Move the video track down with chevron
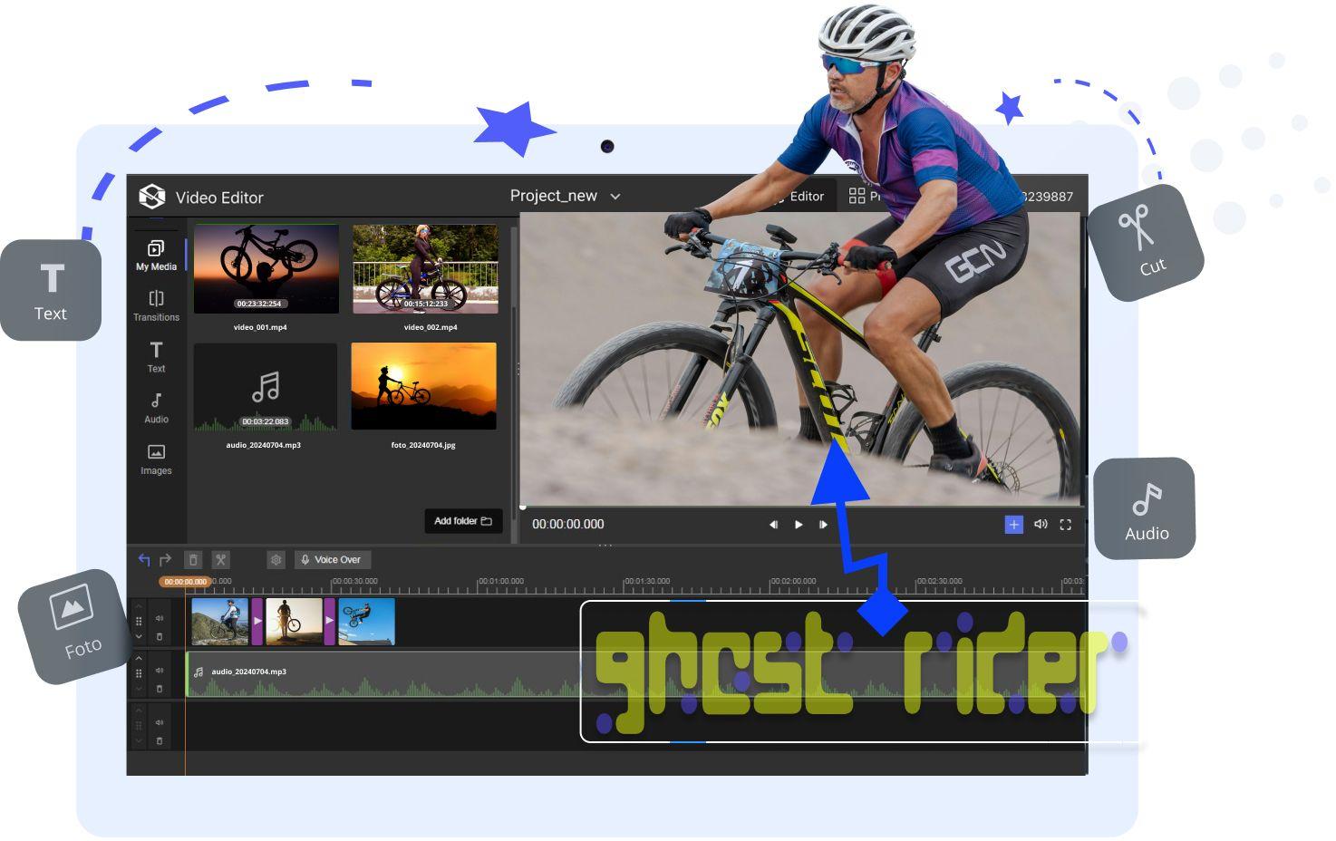The image size is (1336, 841). 139,638
